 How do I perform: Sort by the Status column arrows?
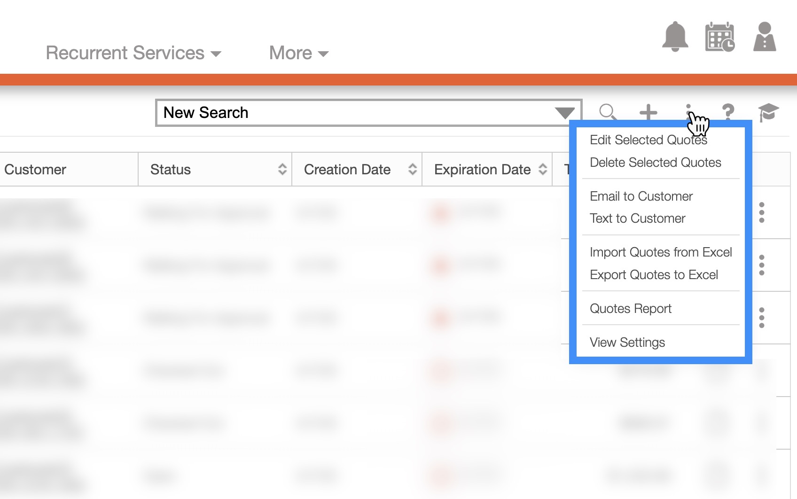coord(282,169)
